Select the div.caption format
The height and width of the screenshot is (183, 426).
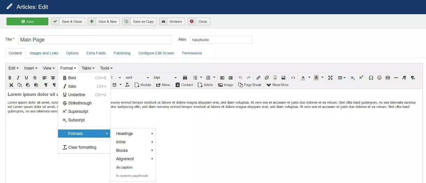(133, 167)
